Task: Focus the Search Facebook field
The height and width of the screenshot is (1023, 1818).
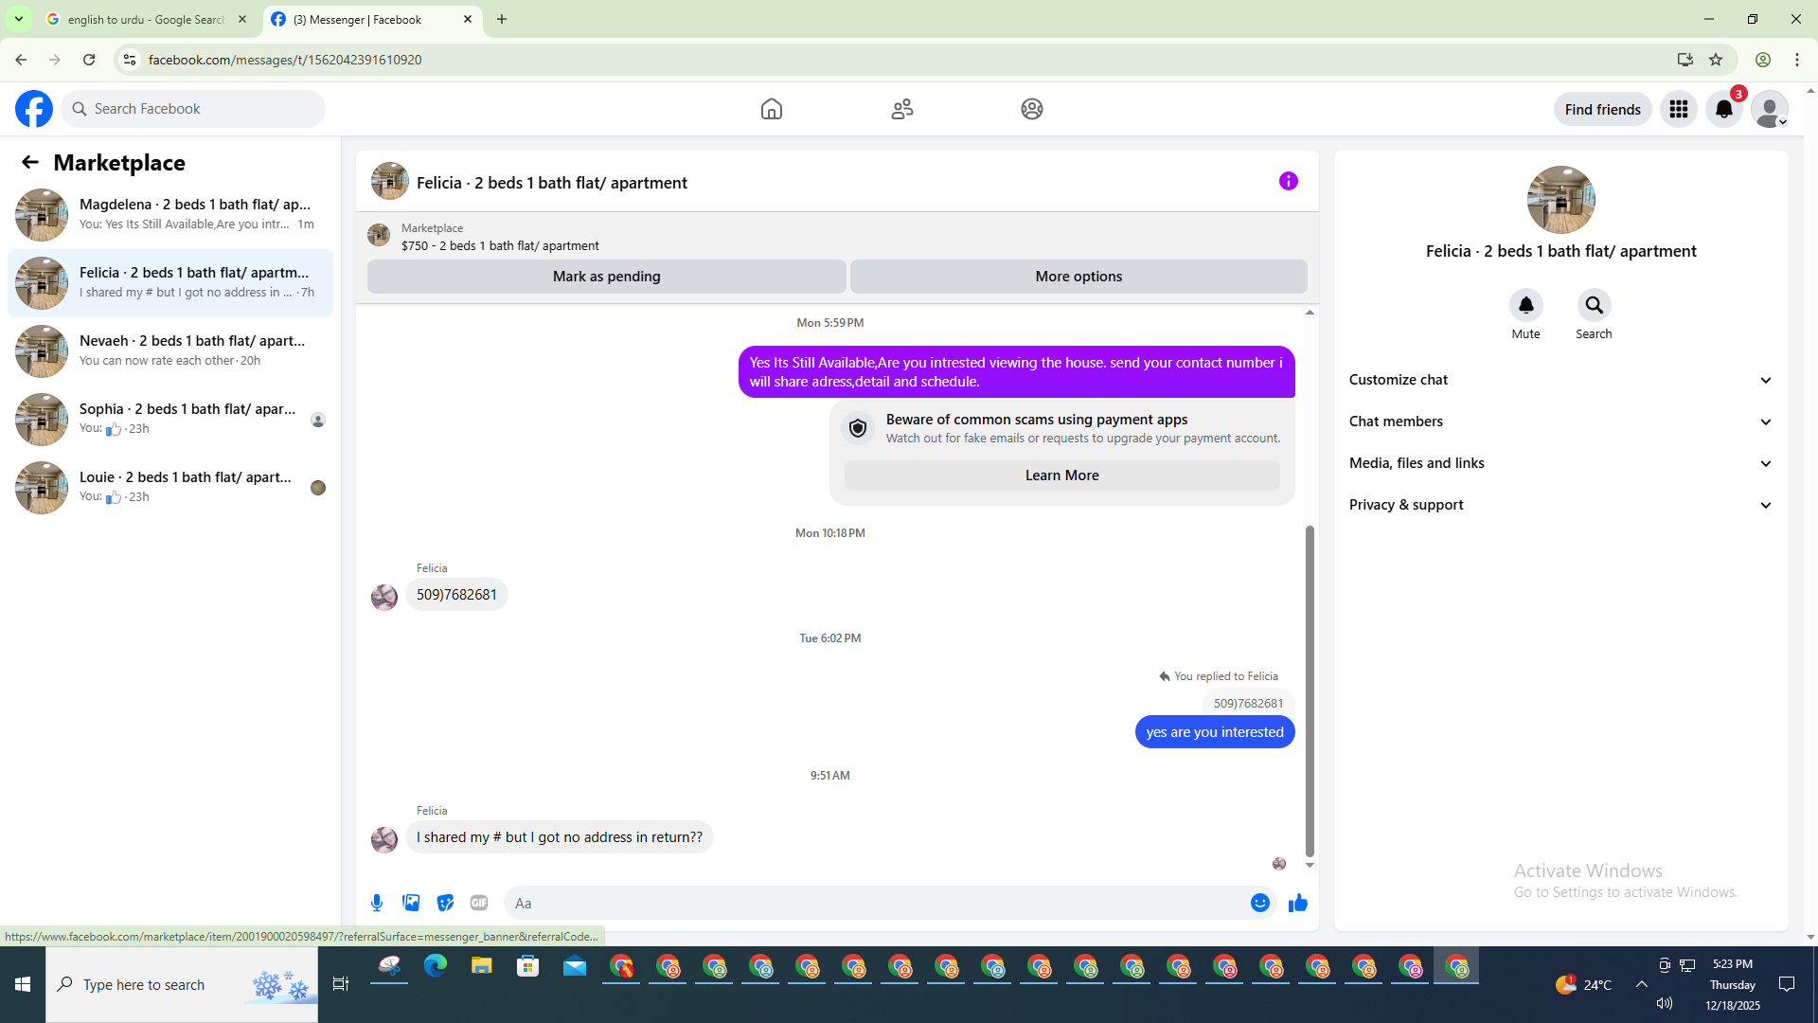Action: [x=193, y=109]
